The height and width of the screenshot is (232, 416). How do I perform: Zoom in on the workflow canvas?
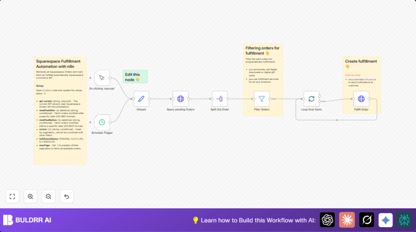30,197
